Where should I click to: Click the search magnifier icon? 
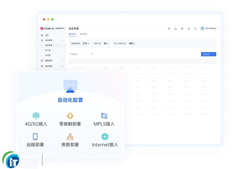point(92,54)
